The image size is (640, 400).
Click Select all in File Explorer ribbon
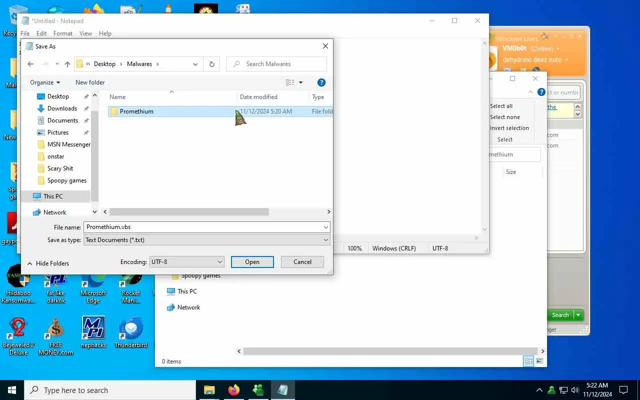(501, 106)
